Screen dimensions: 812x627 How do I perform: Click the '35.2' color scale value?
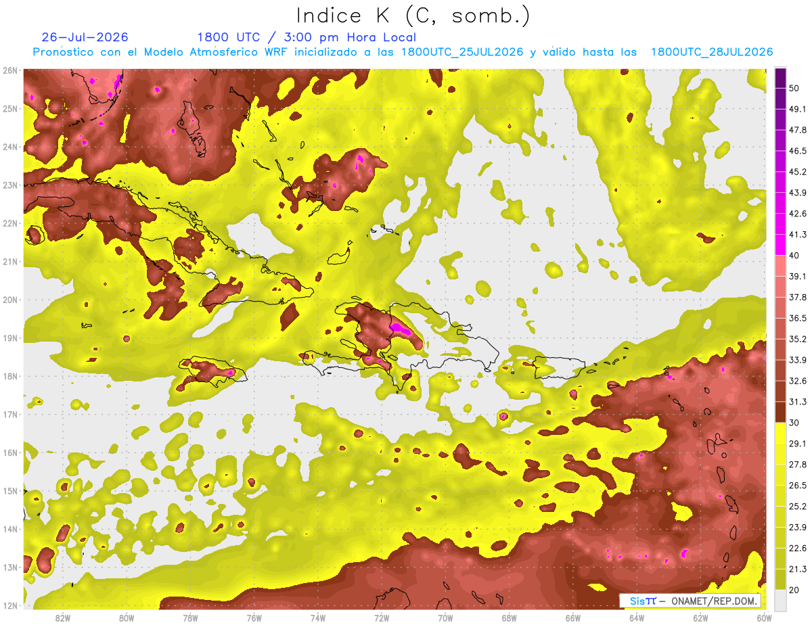coord(797,339)
